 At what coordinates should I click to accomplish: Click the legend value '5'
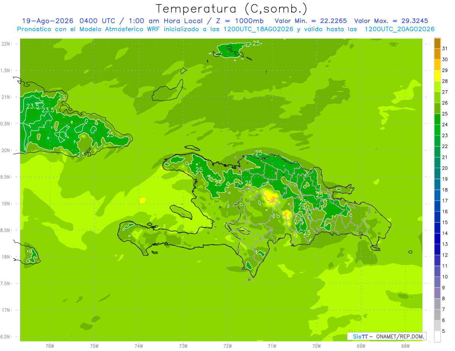tap(444, 331)
